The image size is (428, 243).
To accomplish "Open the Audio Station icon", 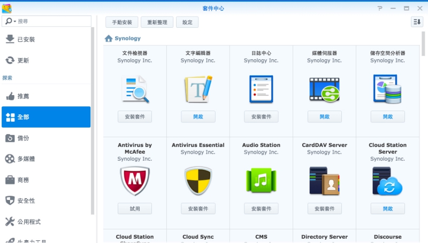I will (261, 181).
